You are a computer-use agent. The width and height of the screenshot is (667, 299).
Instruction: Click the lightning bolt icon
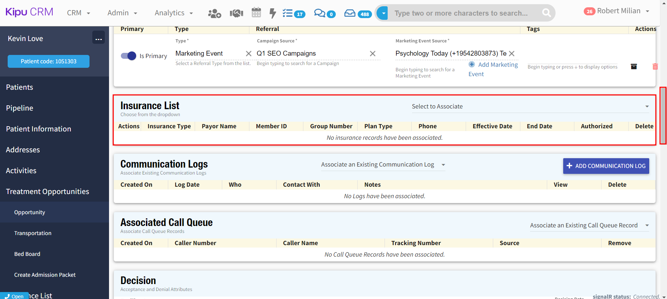273,13
